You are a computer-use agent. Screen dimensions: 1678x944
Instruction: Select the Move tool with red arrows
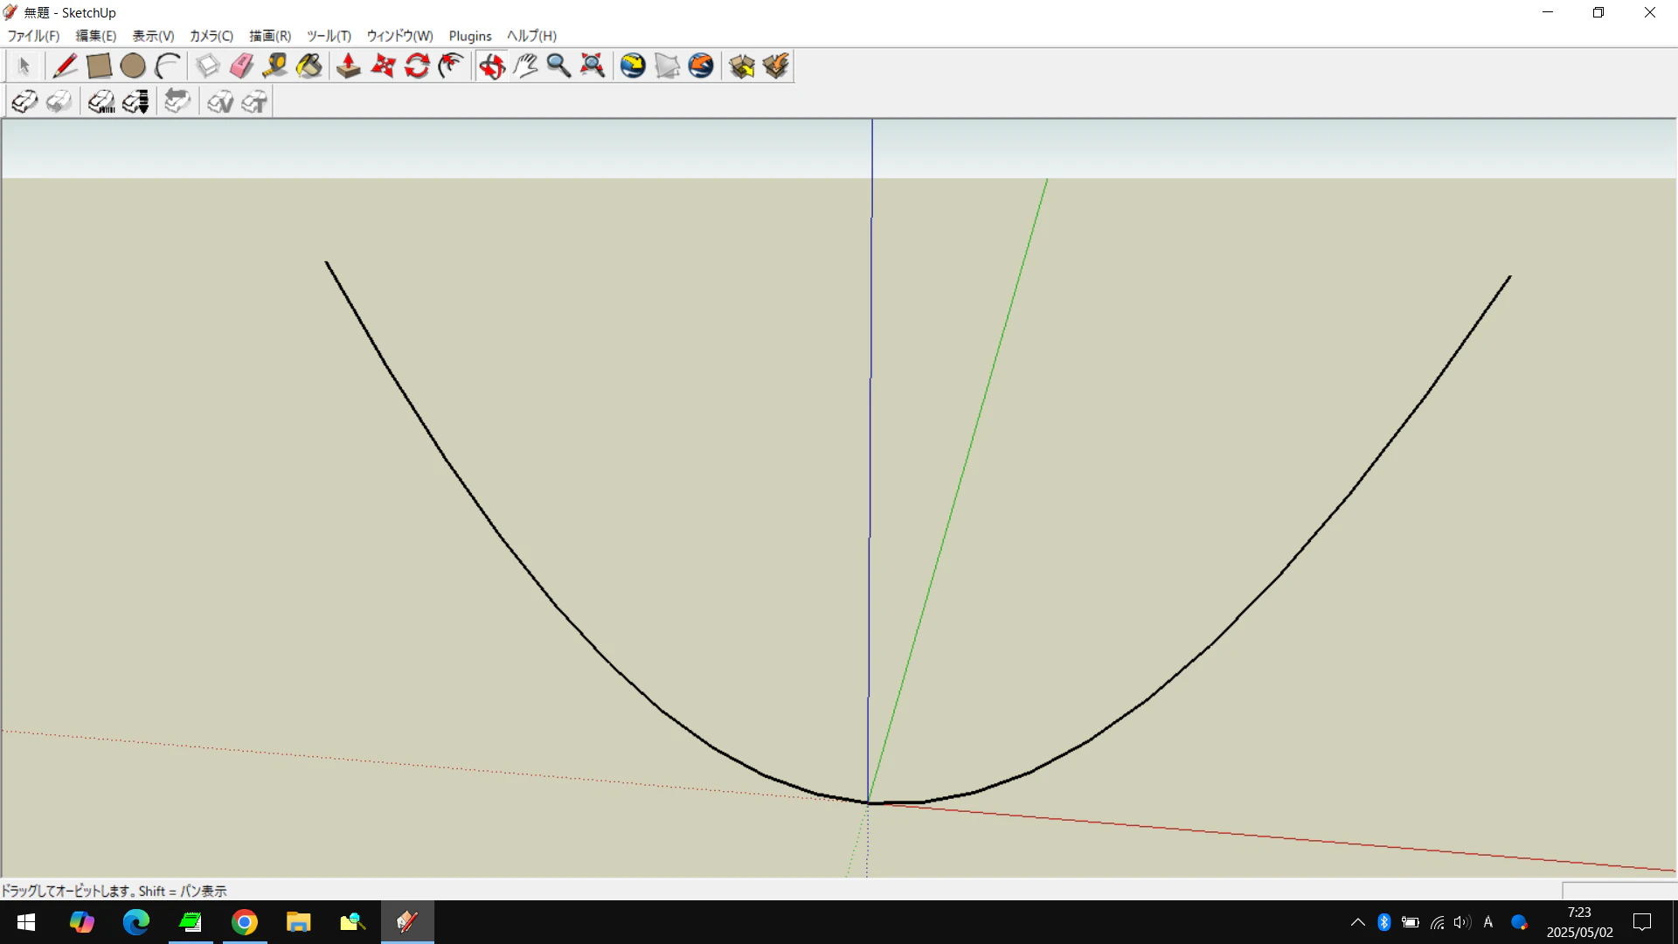(383, 66)
